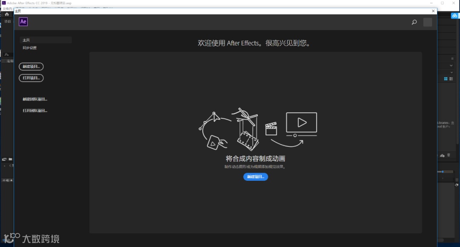Create new folder in project panel
Viewport: 460px width, 247px height.
(10, 159)
